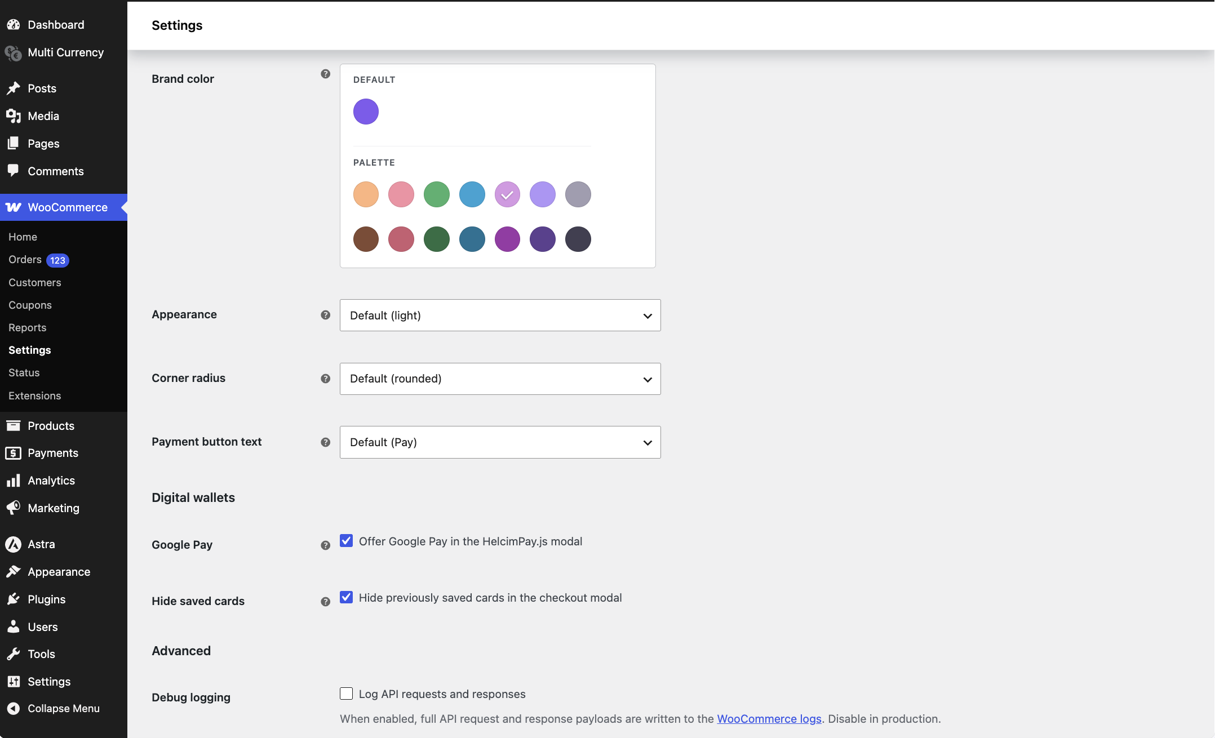
Task: Open the Payment button text Default (Pay) dropdown
Action: [500, 442]
